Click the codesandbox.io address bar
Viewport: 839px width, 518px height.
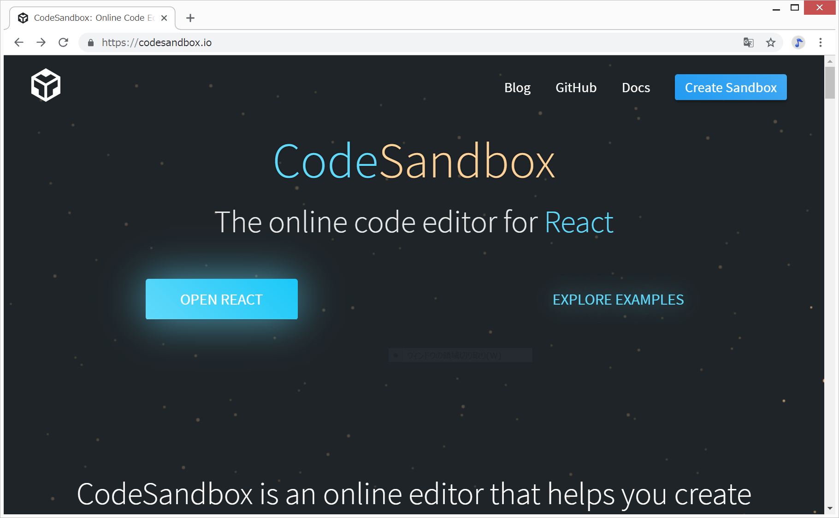tap(369, 42)
